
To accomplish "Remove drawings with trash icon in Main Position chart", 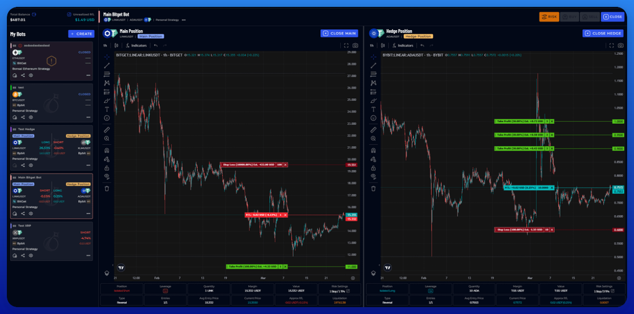I will (x=107, y=188).
